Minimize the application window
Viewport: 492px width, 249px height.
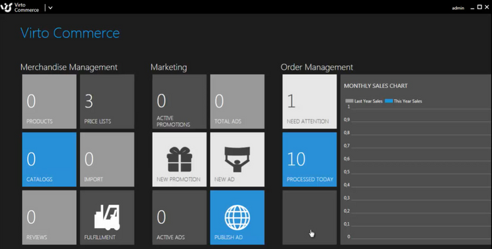coord(472,8)
